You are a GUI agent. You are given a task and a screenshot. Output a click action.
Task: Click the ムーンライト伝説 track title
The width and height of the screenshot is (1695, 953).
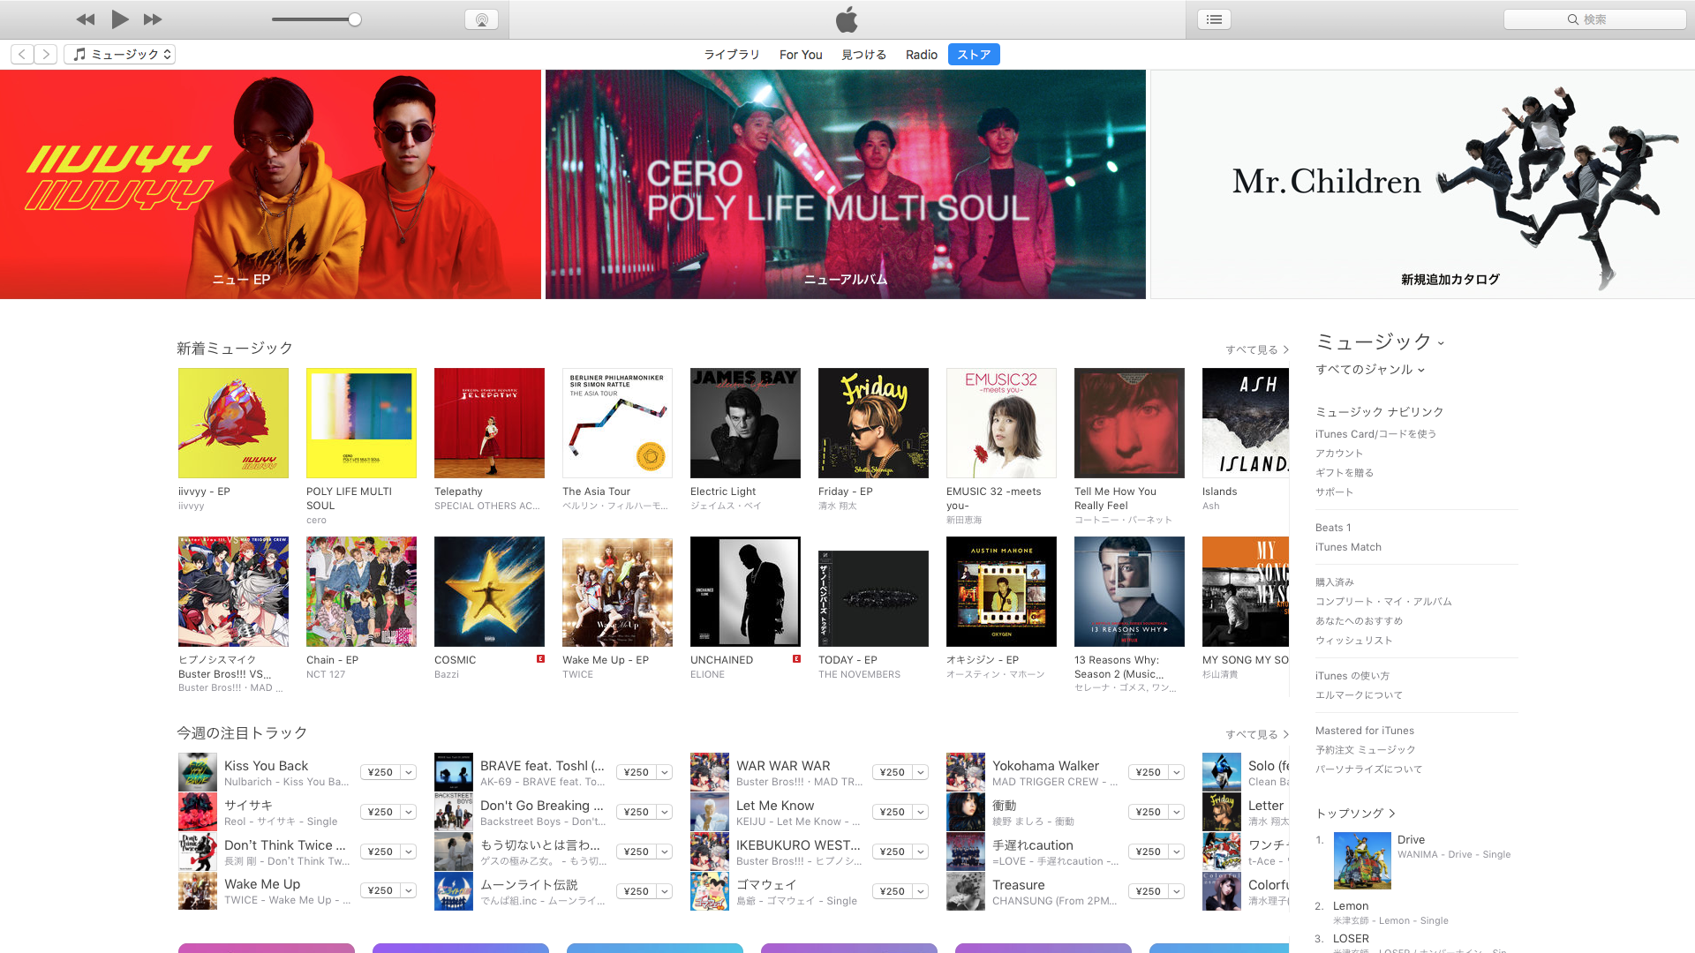pos(529,885)
